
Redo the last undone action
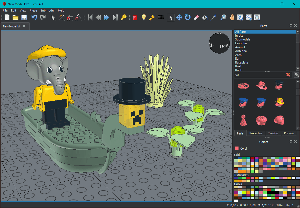[x=43, y=17]
